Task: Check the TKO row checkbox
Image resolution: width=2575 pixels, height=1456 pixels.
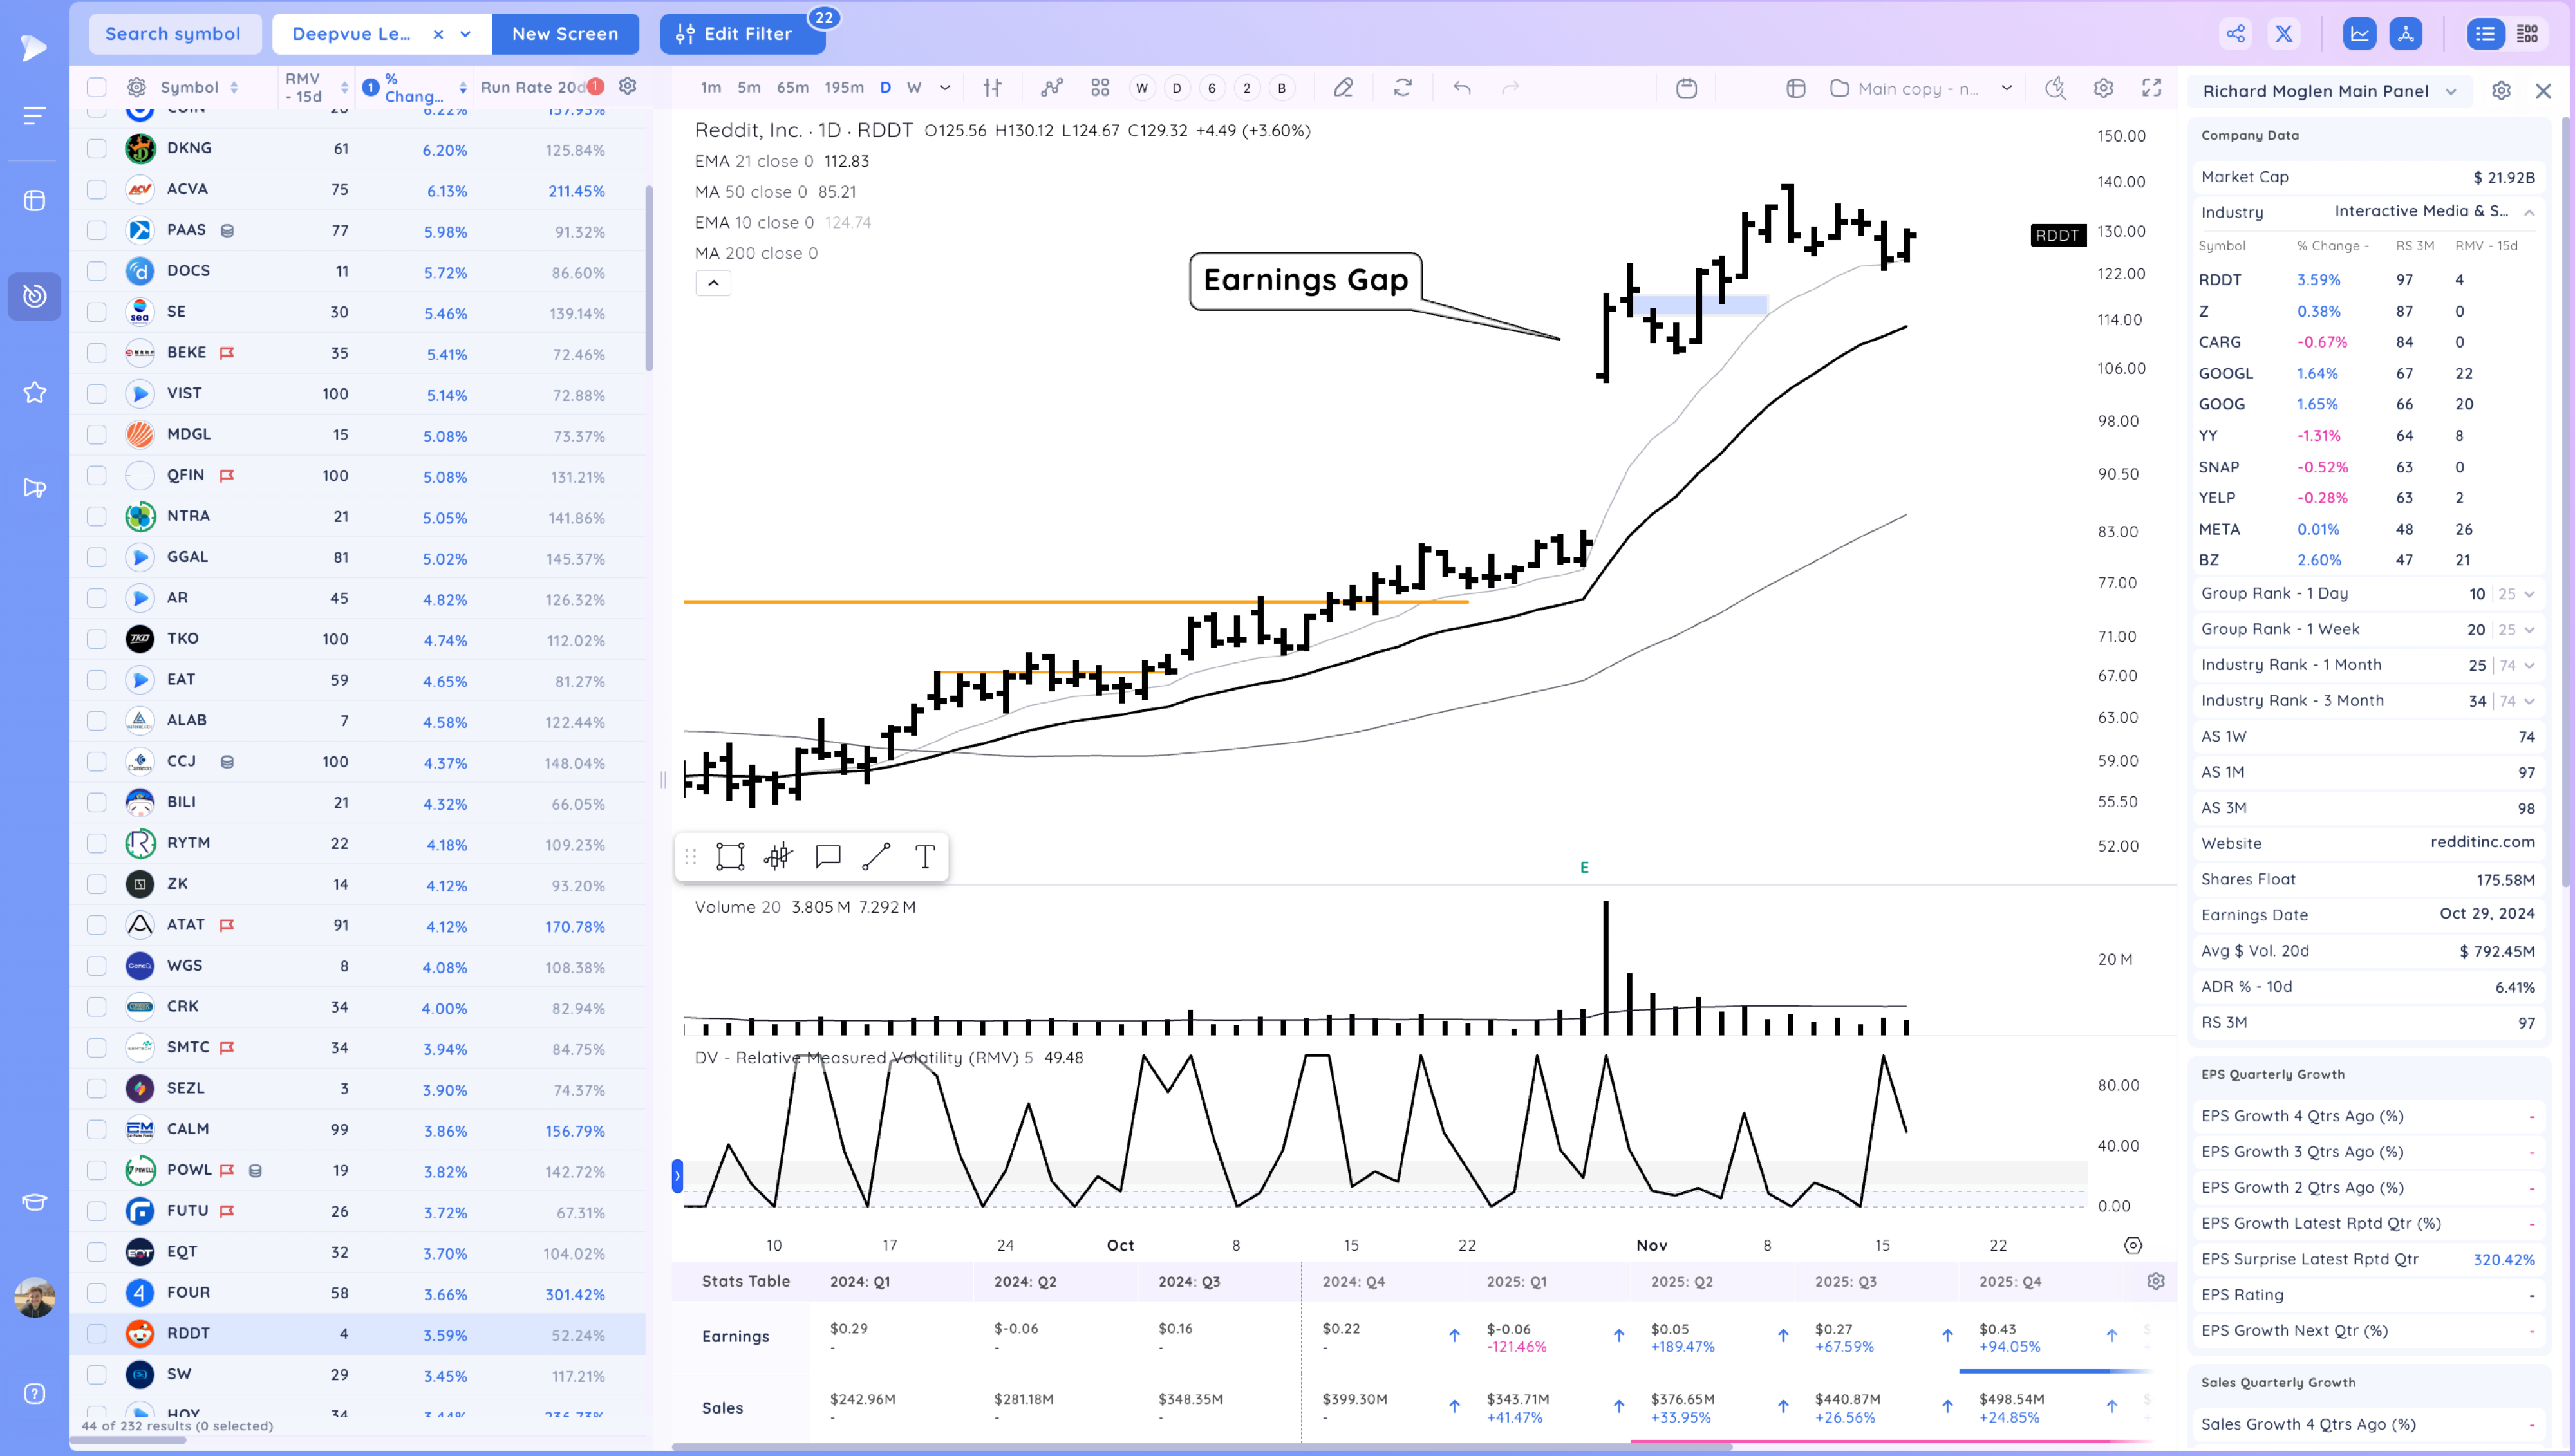Action: point(96,639)
